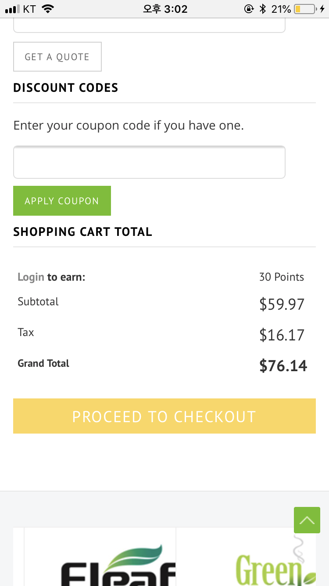Tap the KT carrier label

[29, 9]
